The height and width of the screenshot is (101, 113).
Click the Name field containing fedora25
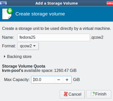pyautogui.click(x=54, y=37)
